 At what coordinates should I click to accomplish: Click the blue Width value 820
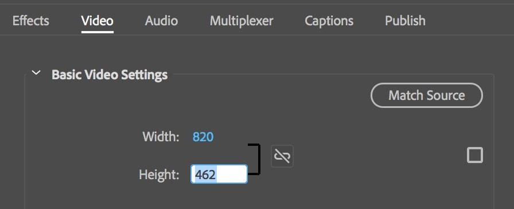(203, 137)
